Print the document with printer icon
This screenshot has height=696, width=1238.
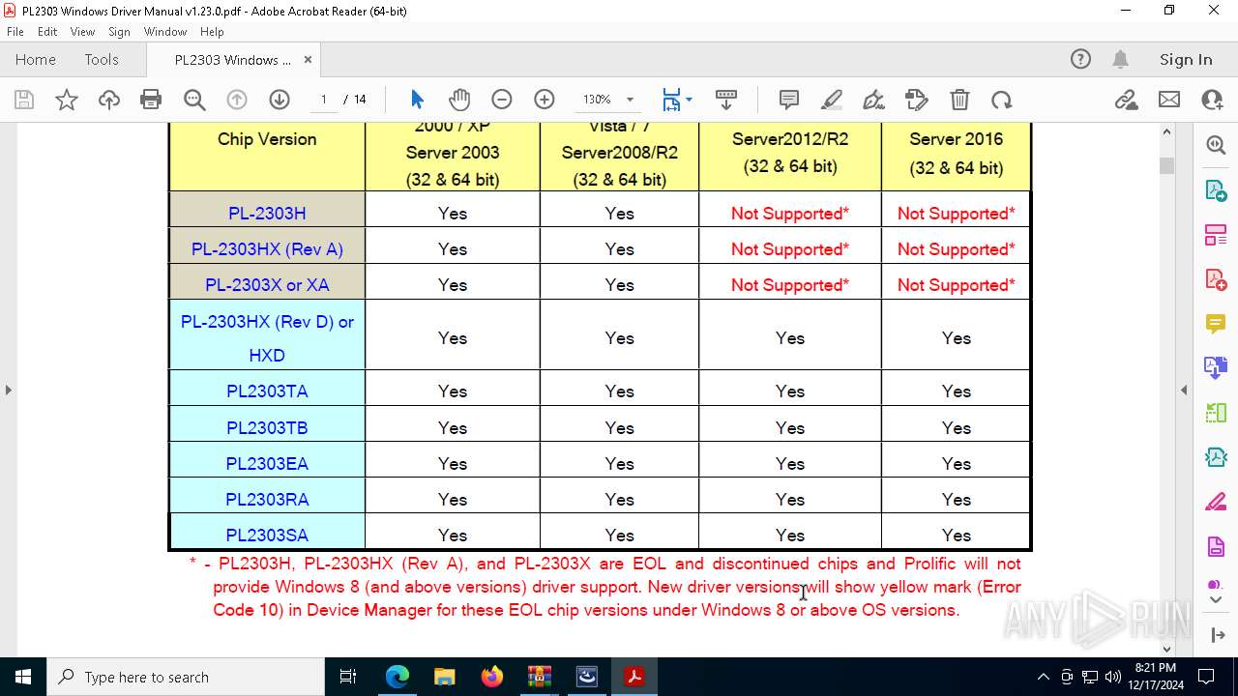[x=151, y=100]
